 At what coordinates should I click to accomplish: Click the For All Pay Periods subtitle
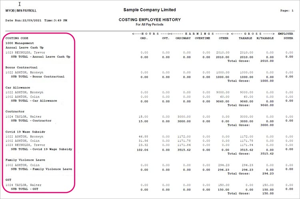(150, 24)
